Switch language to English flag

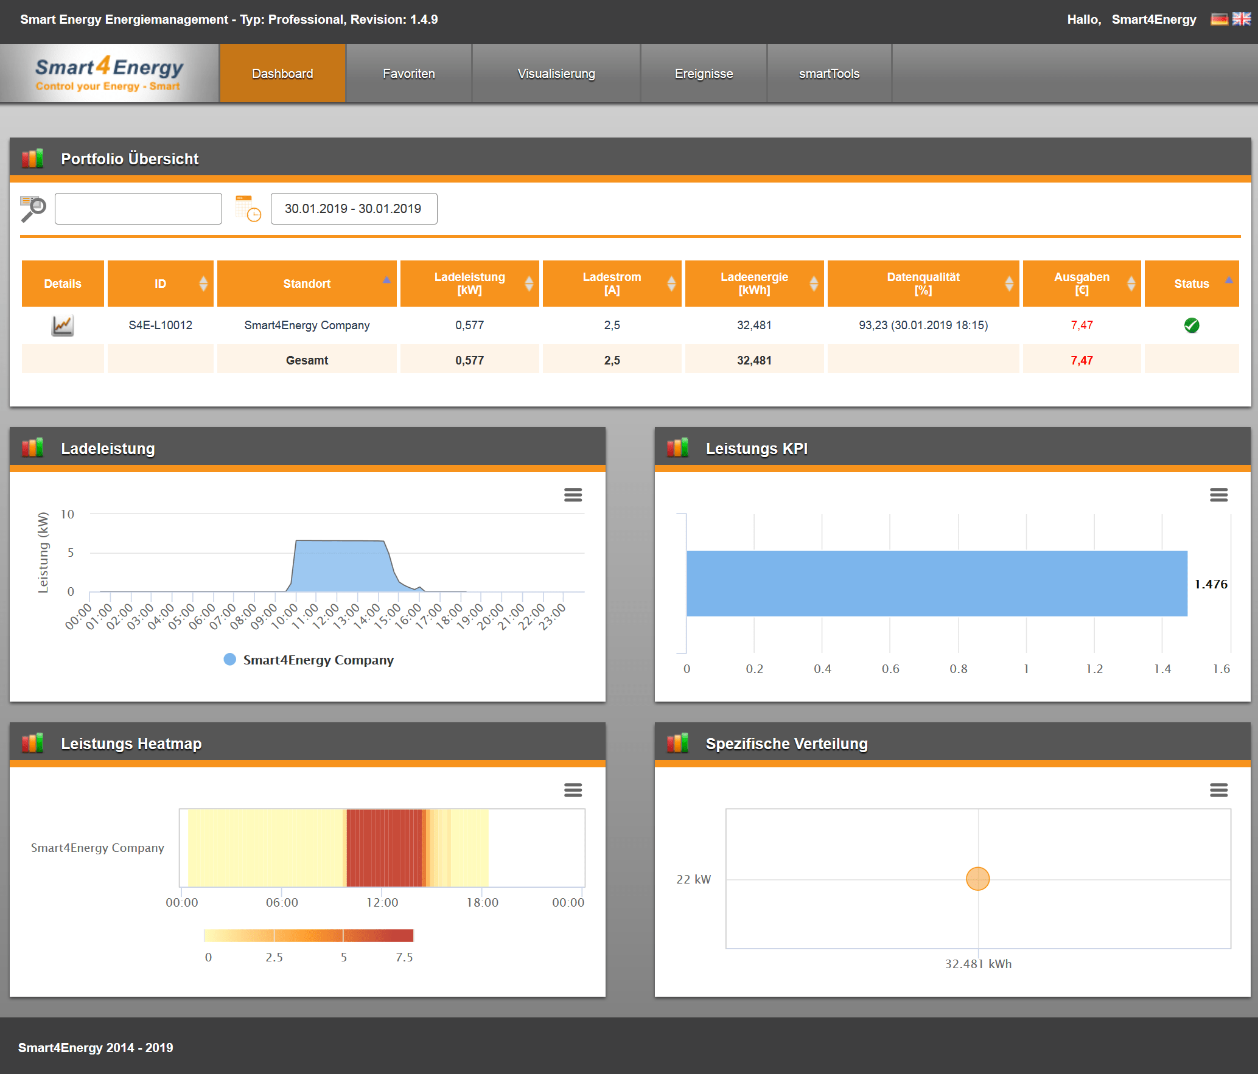[x=1241, y=19]
